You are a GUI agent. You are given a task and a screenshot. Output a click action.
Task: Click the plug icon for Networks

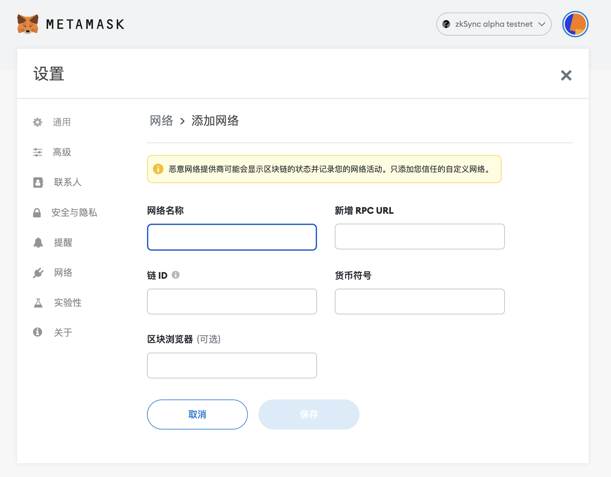pos(38,273)
